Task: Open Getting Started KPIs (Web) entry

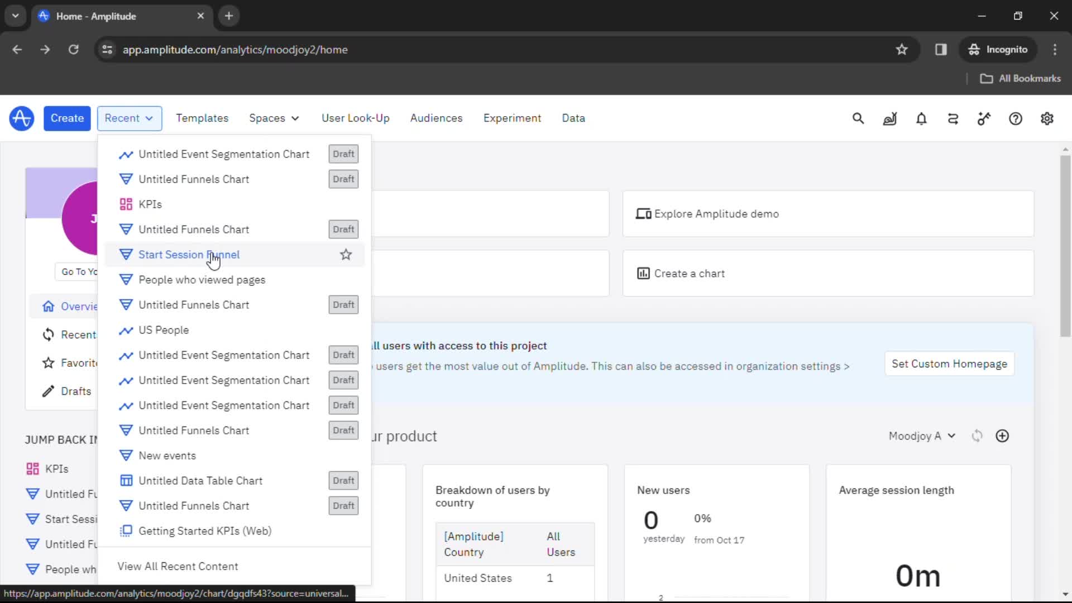Action: pos(234,531)
